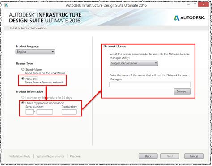
Task: Click 'Use a license on the workstation' text
Action: click(x=45, y=73)
